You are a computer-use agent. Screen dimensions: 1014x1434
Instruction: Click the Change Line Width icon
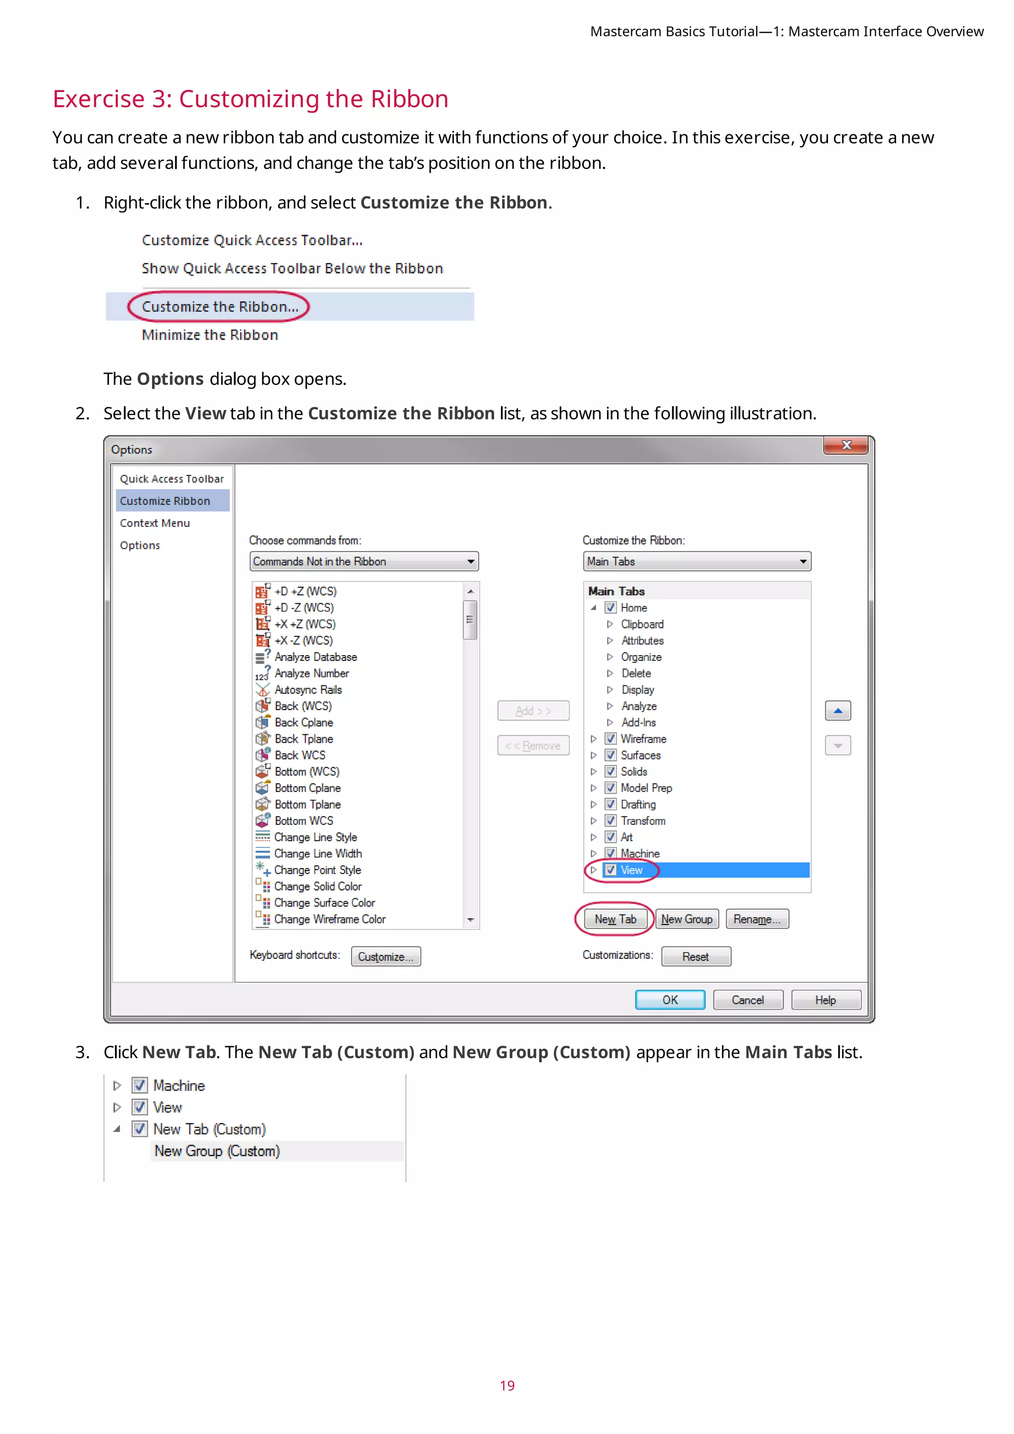(262, 854)
